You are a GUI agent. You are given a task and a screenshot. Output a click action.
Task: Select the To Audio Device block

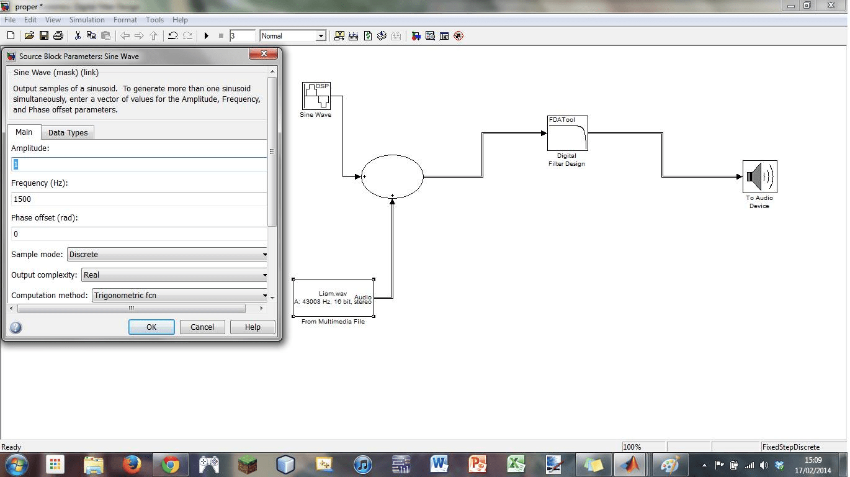pyautogui.click(x=759, y=176)
